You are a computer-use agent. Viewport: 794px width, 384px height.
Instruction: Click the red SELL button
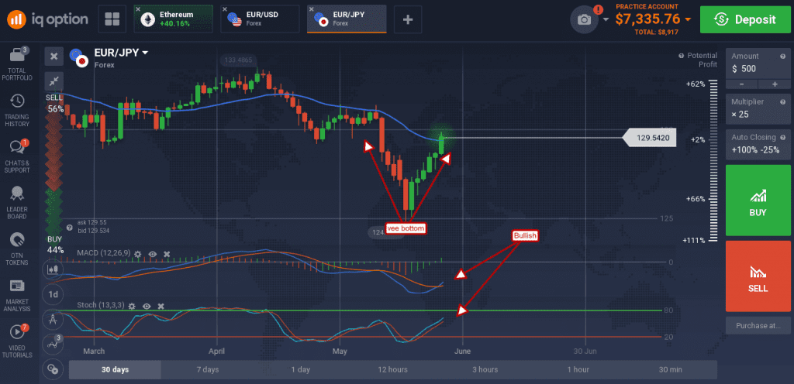tap(758, 276)
